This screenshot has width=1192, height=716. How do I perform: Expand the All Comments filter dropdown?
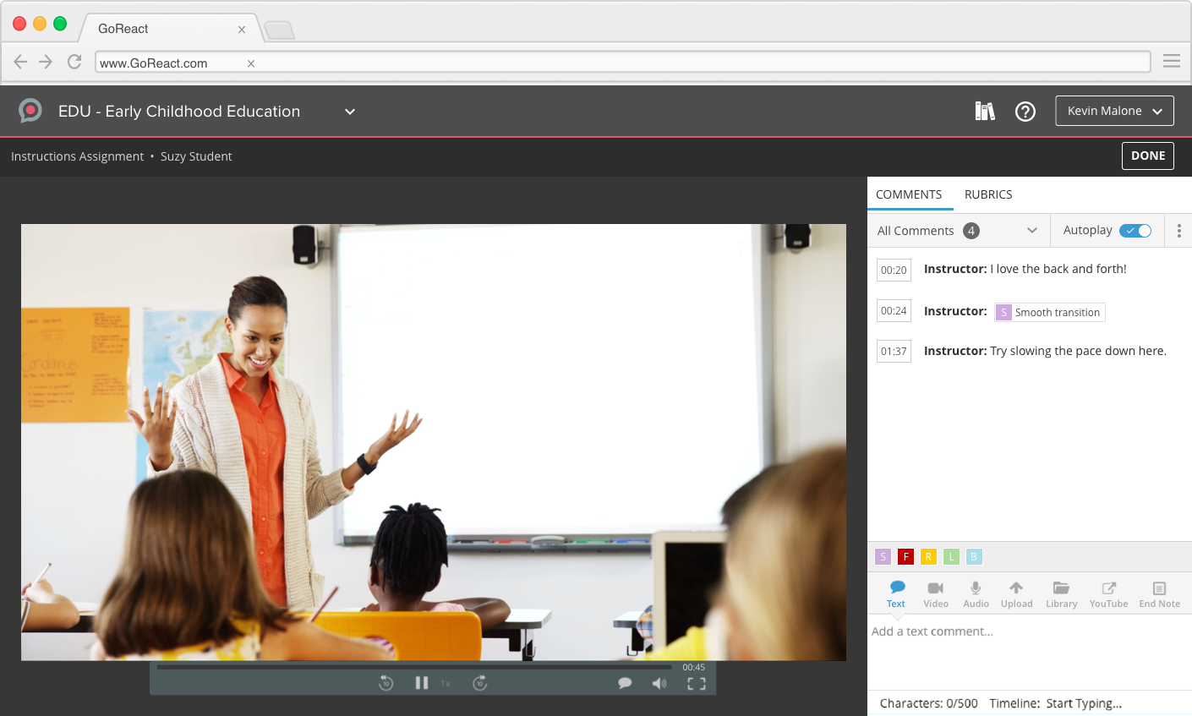[x=959, y=231]
